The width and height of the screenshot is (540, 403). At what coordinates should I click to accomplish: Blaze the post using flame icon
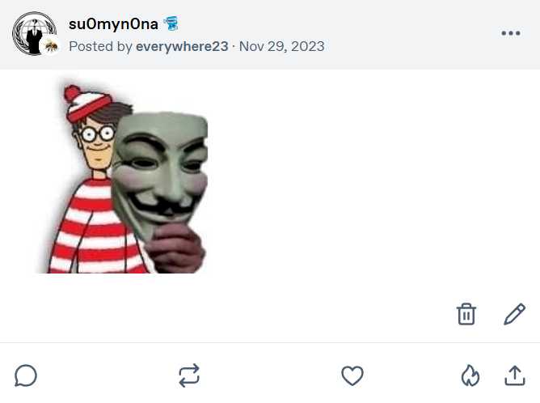coord(470,375)
